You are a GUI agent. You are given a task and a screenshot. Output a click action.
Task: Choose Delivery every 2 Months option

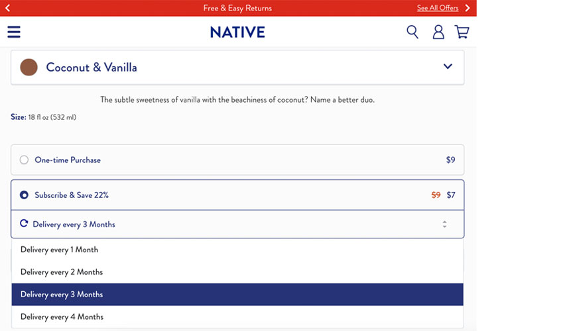click(x=237, y=272)
